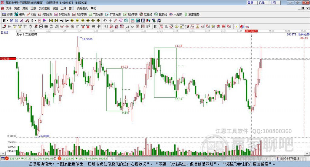Click the 沪 Shanghai index status icon
310x167 pixels.
pos(7,159)
